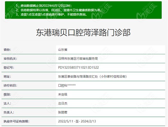Select the person in charge 张丽君
Screen dimensions: 168x127
63,112
